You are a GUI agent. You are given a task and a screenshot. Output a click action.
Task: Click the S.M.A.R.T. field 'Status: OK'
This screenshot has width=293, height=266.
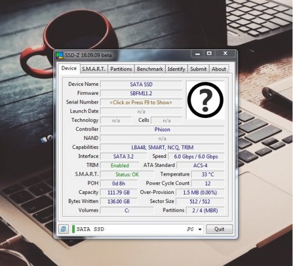(x=127, y=175)
